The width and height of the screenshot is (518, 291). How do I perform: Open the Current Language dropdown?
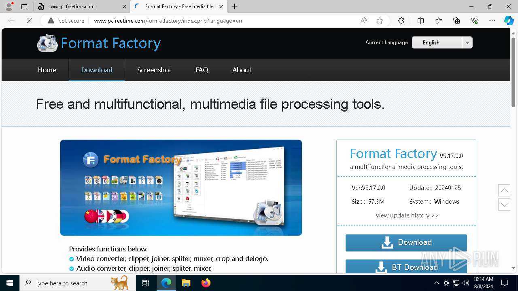click(442, 42)
